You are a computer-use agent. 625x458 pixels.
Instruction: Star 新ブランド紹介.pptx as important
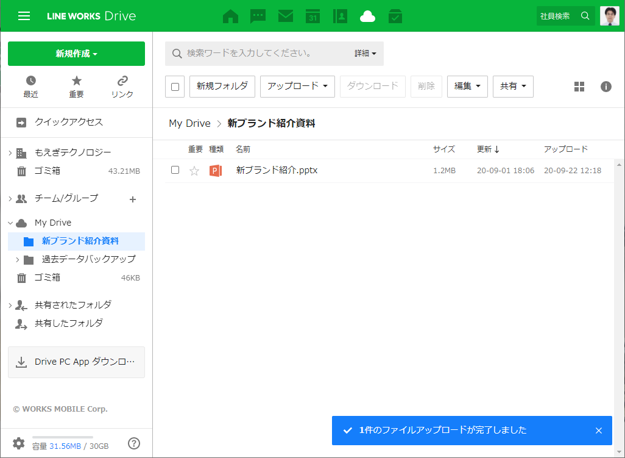(x=194, y=171)
